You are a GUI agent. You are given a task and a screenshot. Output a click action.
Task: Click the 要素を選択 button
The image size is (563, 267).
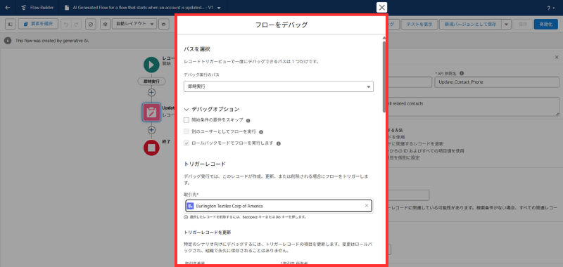(38, 24)
